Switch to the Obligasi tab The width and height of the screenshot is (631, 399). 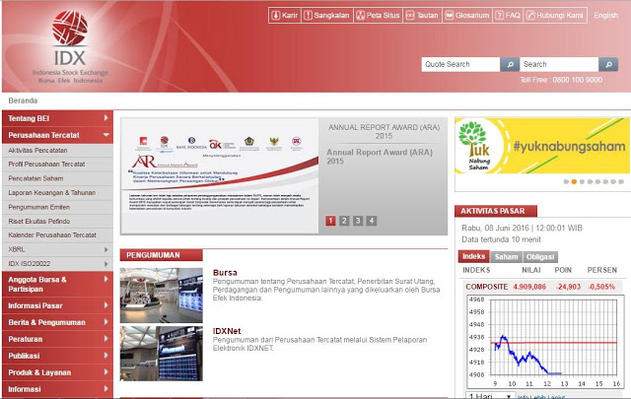coord(540,256)
